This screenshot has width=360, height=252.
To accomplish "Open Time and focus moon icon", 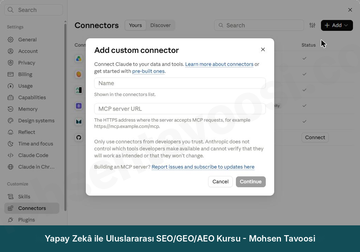I will click(11, 144).
